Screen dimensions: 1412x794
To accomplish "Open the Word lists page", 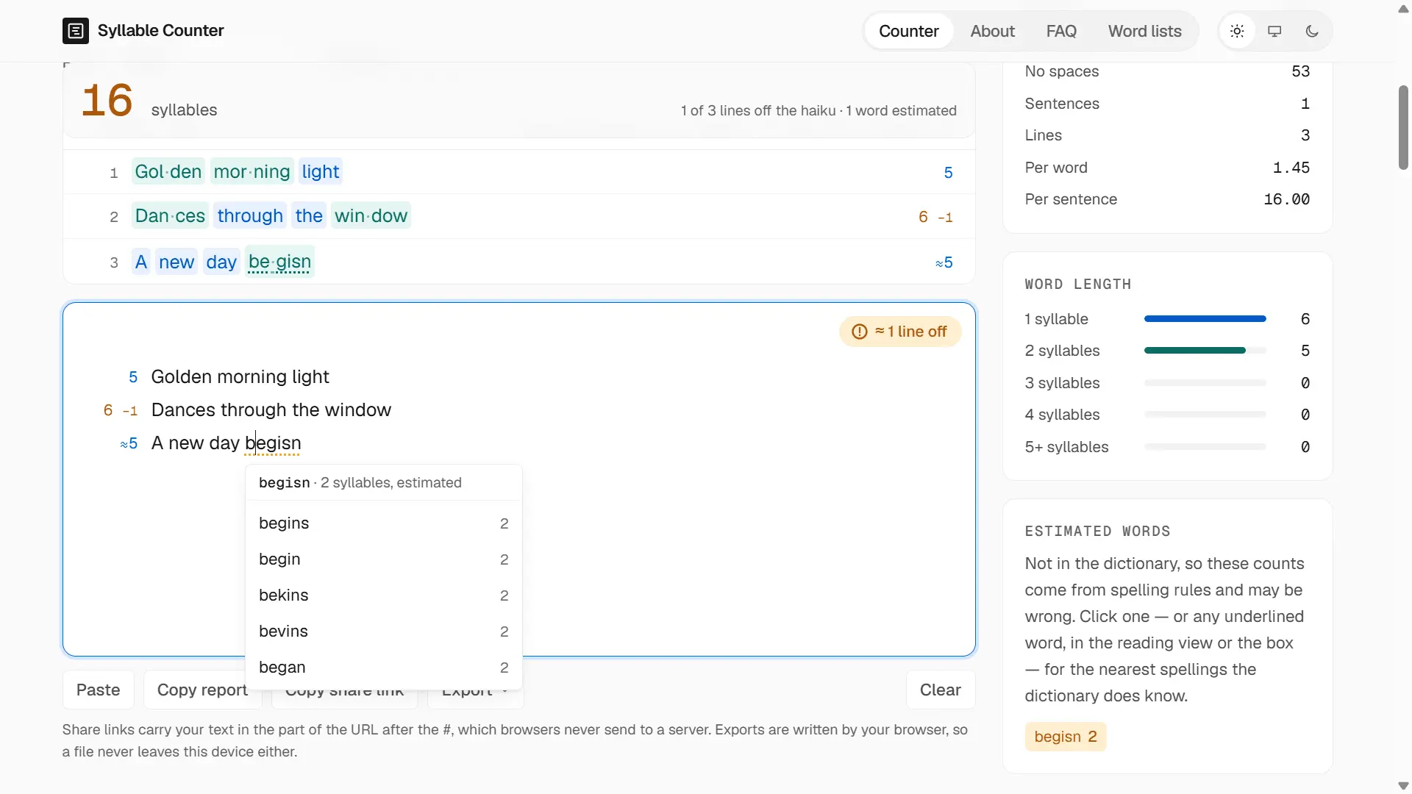I will tap(1144, 31).
